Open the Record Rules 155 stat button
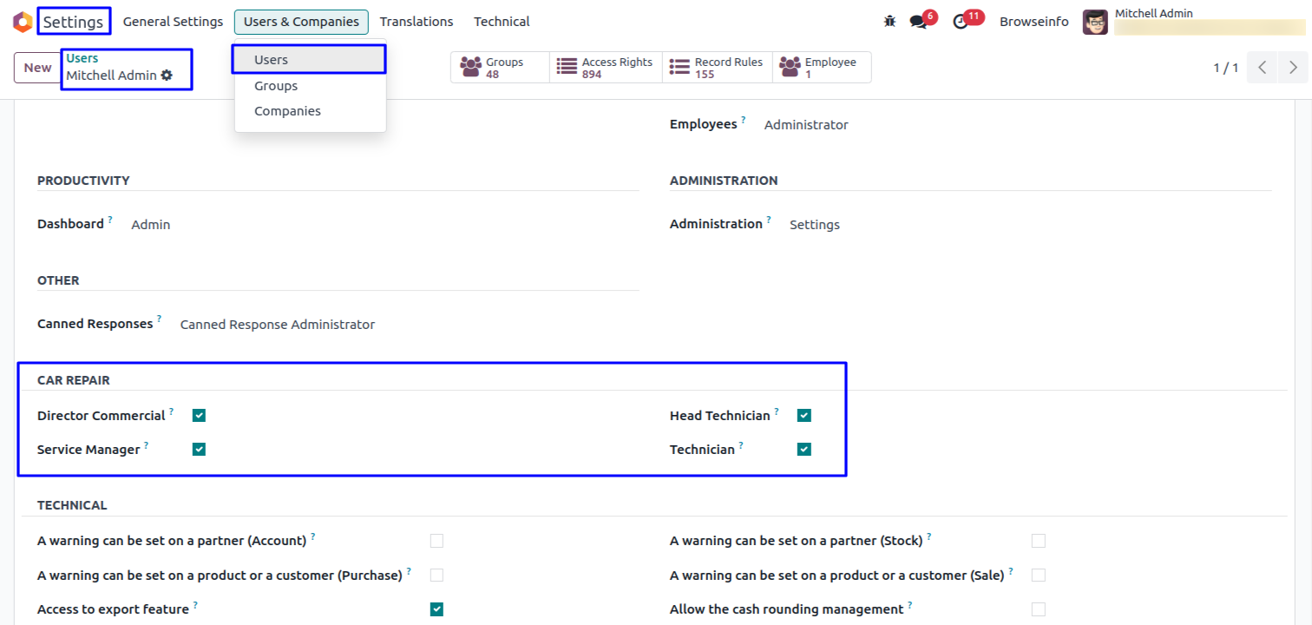The height and width of the screenshot is (625, 1312). coord(718,68)
